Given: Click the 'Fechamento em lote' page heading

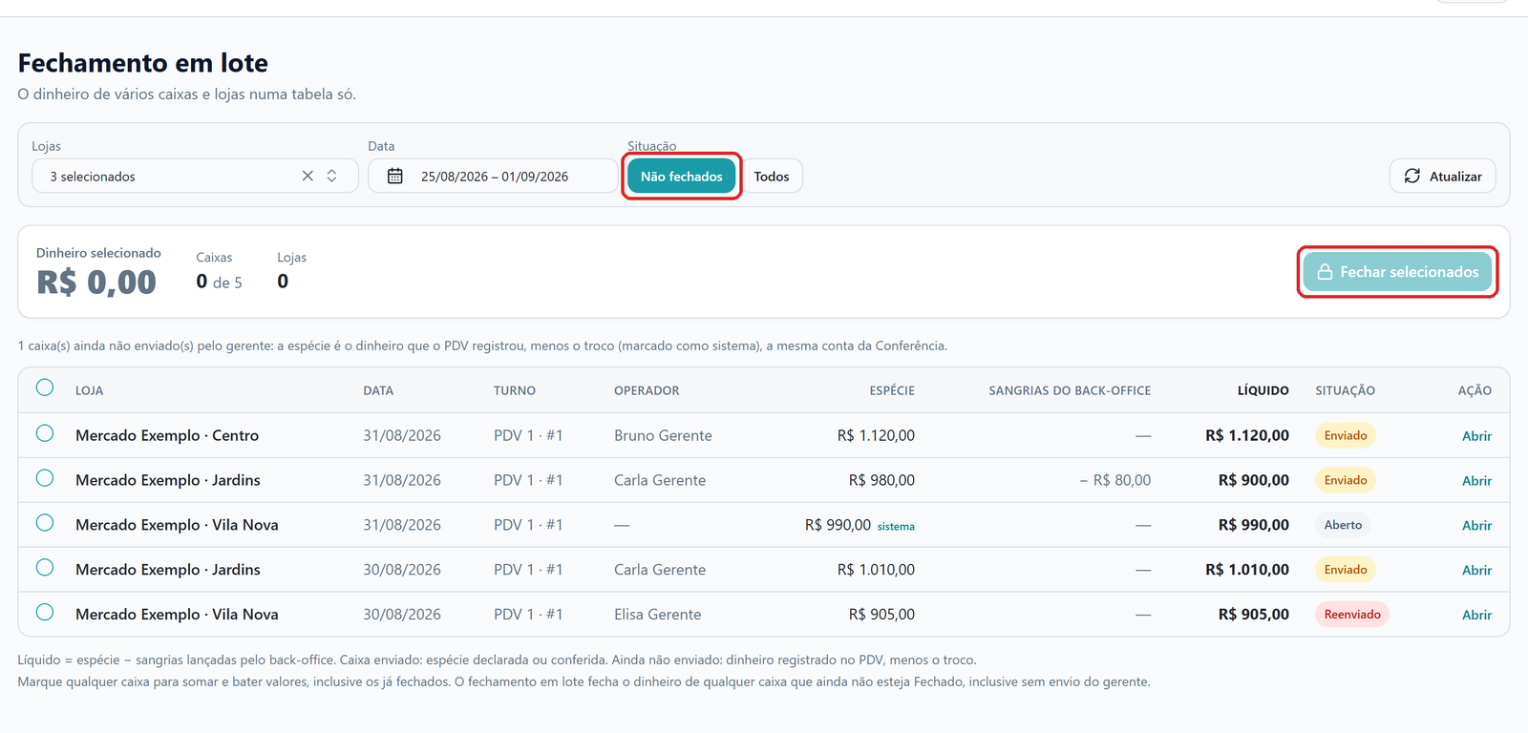Looking at the screenshot, I should pyautogui.click(x=143, y=63).
